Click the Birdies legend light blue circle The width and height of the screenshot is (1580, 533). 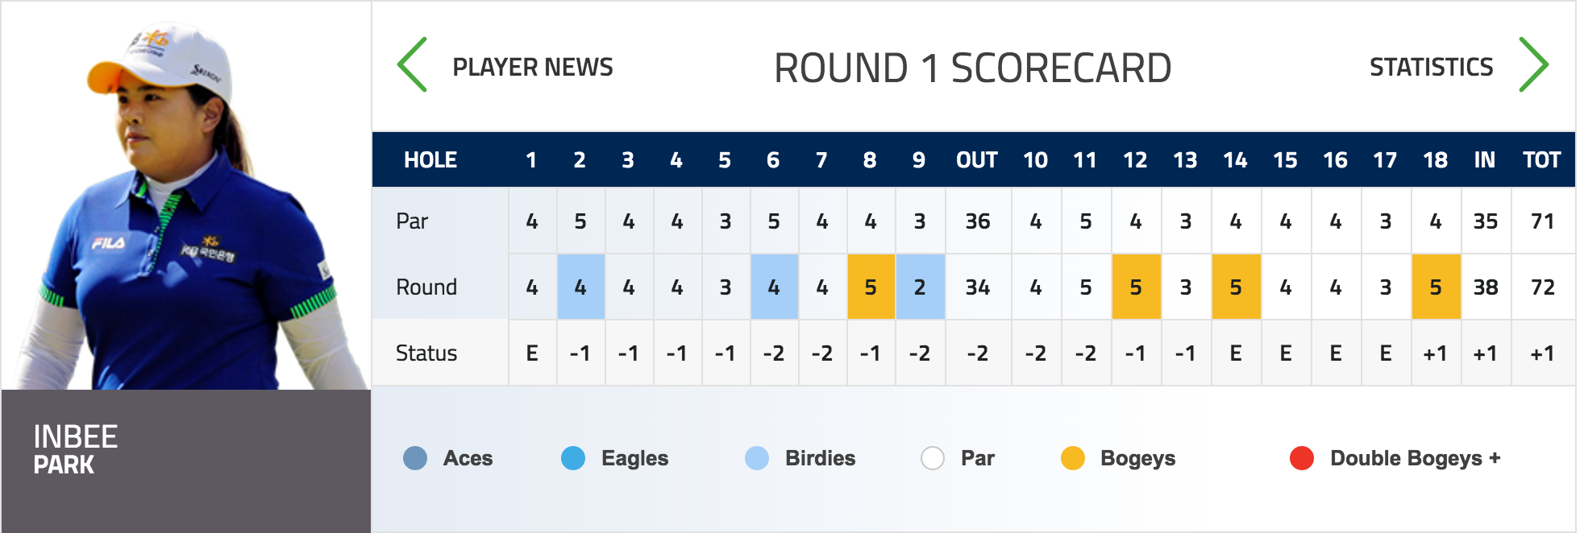point(757,458)
